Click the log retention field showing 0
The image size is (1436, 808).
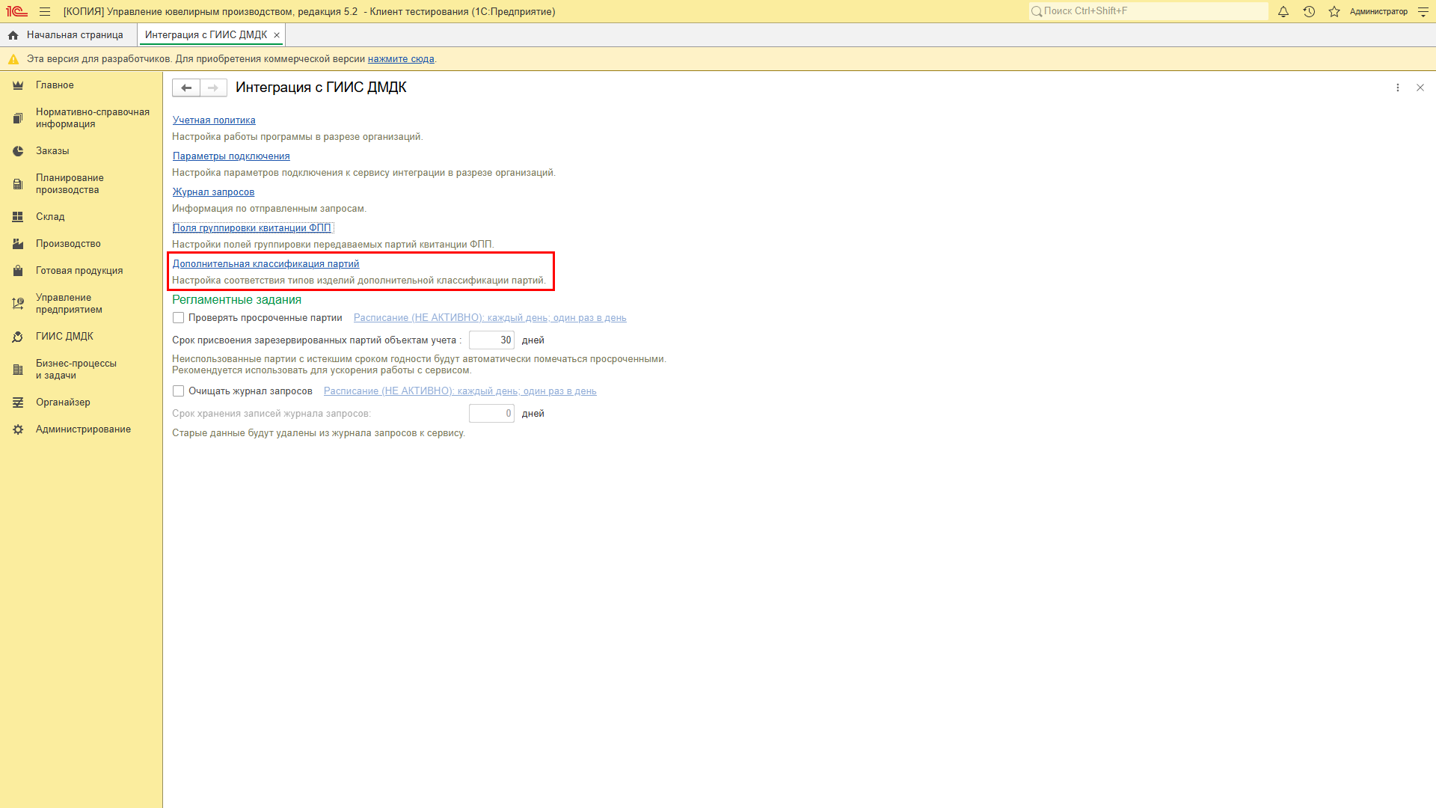click(x=491, y=414)
